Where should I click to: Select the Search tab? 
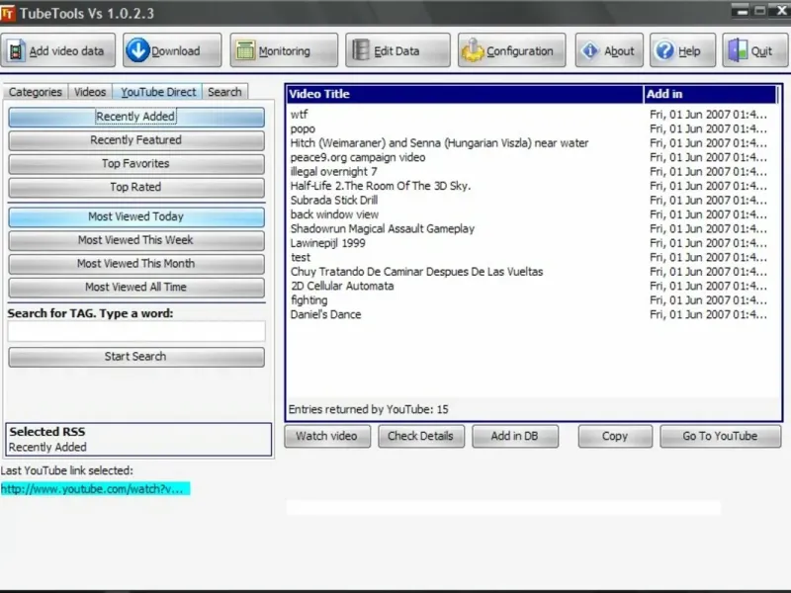224,92
